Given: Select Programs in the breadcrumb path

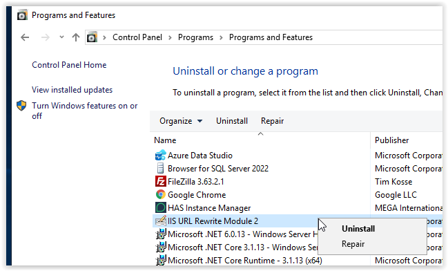Looking at the screenshot, I should [195, 37].
